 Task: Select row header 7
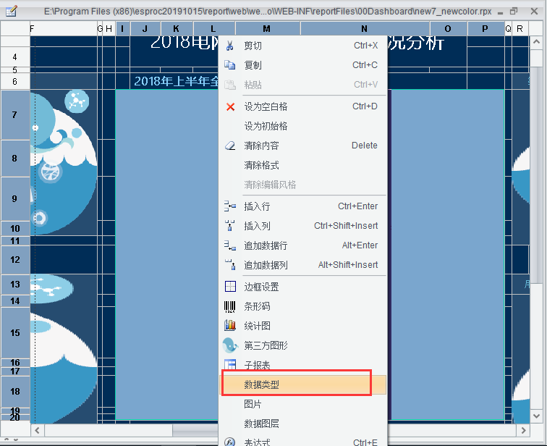(x=15, y=115)
